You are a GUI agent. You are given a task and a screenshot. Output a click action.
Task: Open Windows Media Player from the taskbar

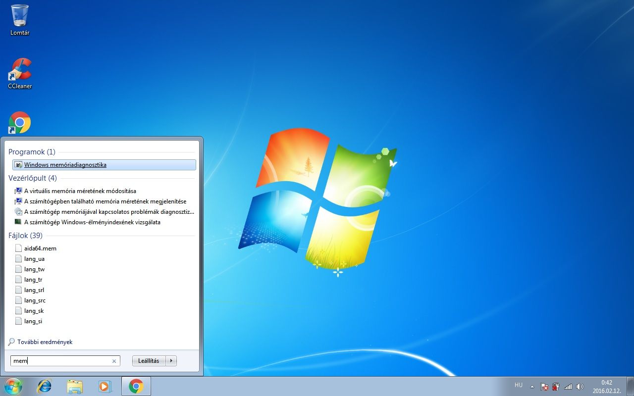(105, 386)
